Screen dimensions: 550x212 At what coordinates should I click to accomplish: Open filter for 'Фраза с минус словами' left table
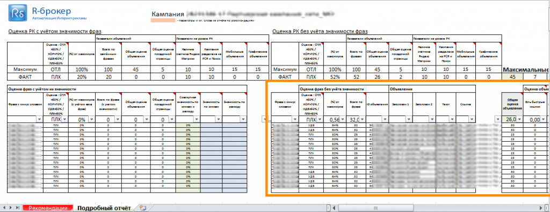pyautogui.click(x=39, y=120)
